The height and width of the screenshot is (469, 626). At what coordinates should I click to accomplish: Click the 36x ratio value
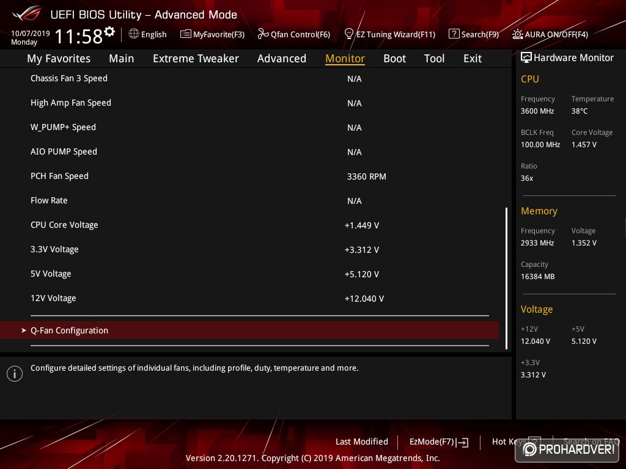pyautogui.click(x=526, y=178)
